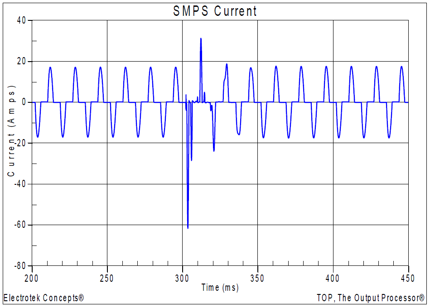Open the Electrotek Concepts footer text
Screen dimensions: 430x308
coord(43,298)
